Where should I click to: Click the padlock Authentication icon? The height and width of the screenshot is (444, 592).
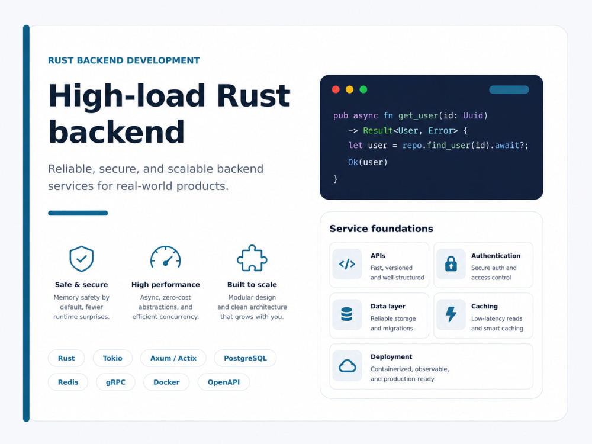[x=451, y=264]
